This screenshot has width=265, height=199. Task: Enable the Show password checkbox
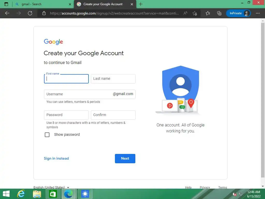tap(47, 135)
